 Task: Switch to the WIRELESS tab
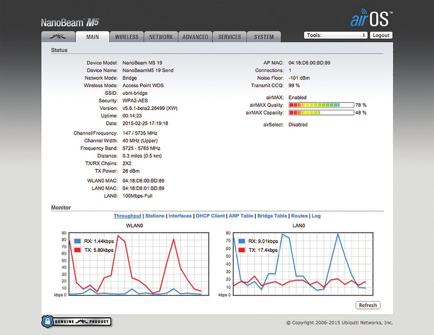click(x=127, y=37)
